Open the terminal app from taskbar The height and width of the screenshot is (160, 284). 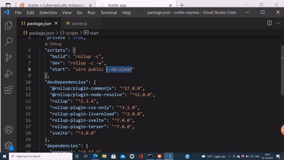(150, 156)
